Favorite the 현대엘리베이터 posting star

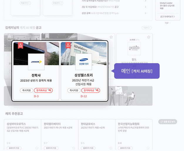(74, 148)
